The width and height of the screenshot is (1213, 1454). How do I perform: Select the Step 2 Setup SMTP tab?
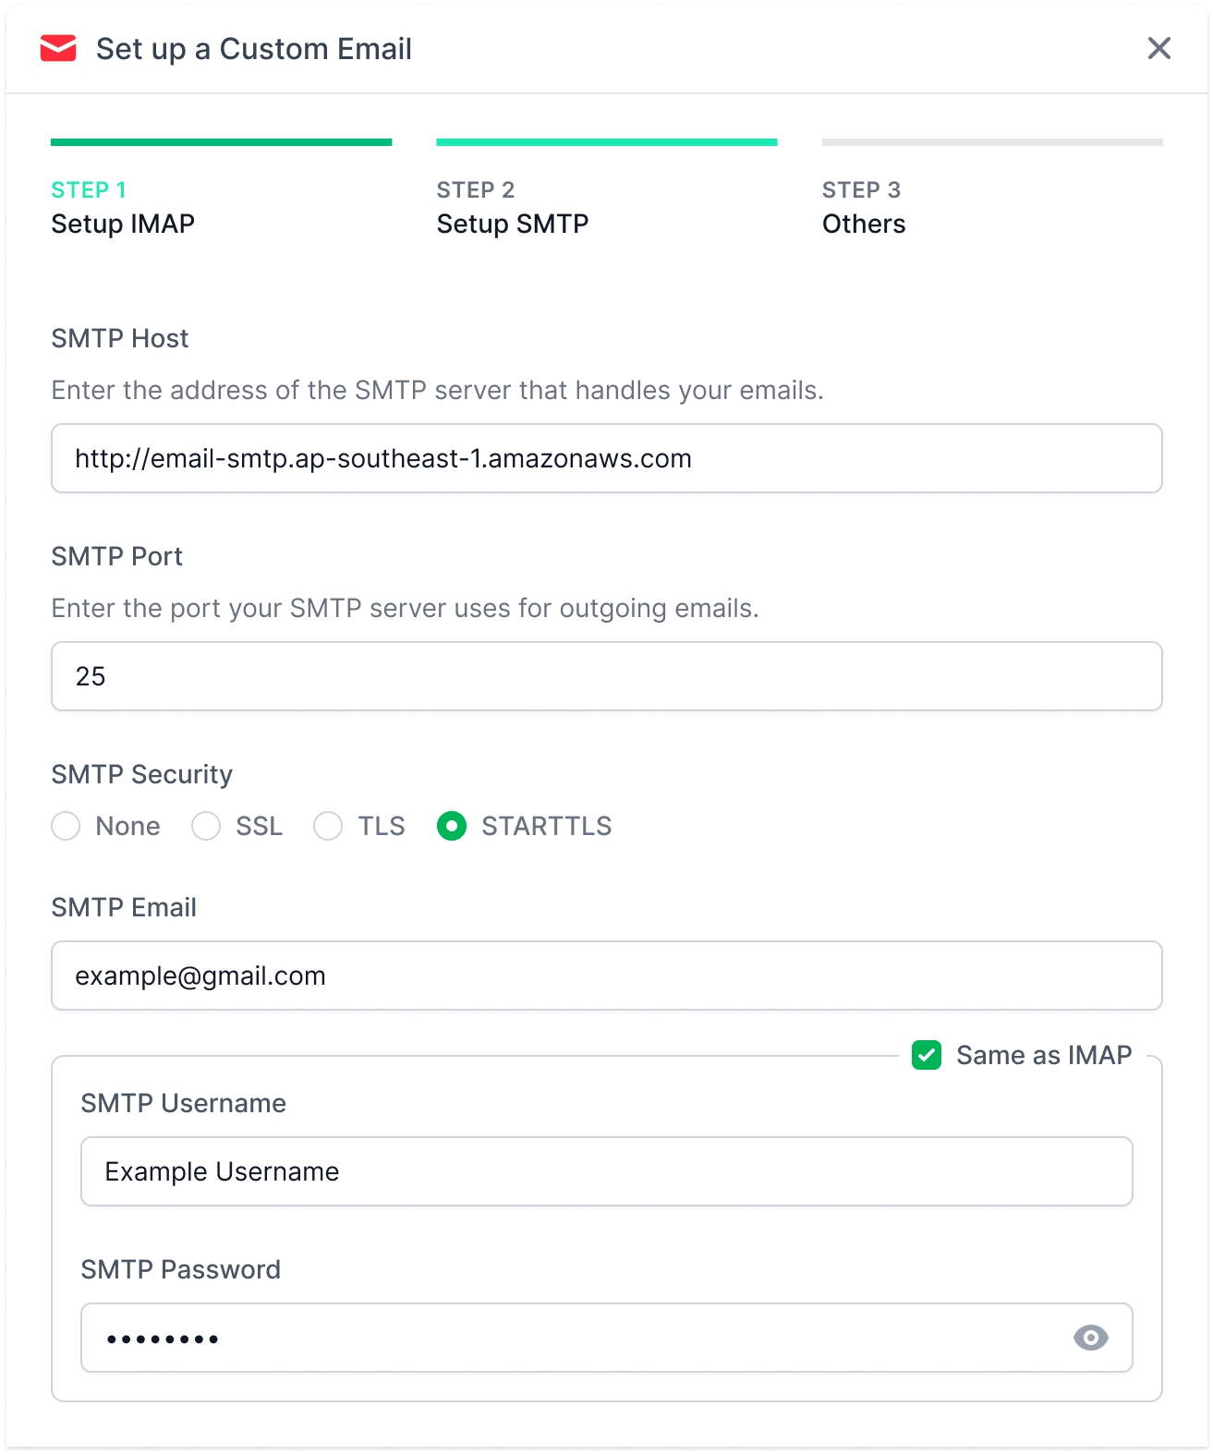pyautogui.click(x=512, y=208)
